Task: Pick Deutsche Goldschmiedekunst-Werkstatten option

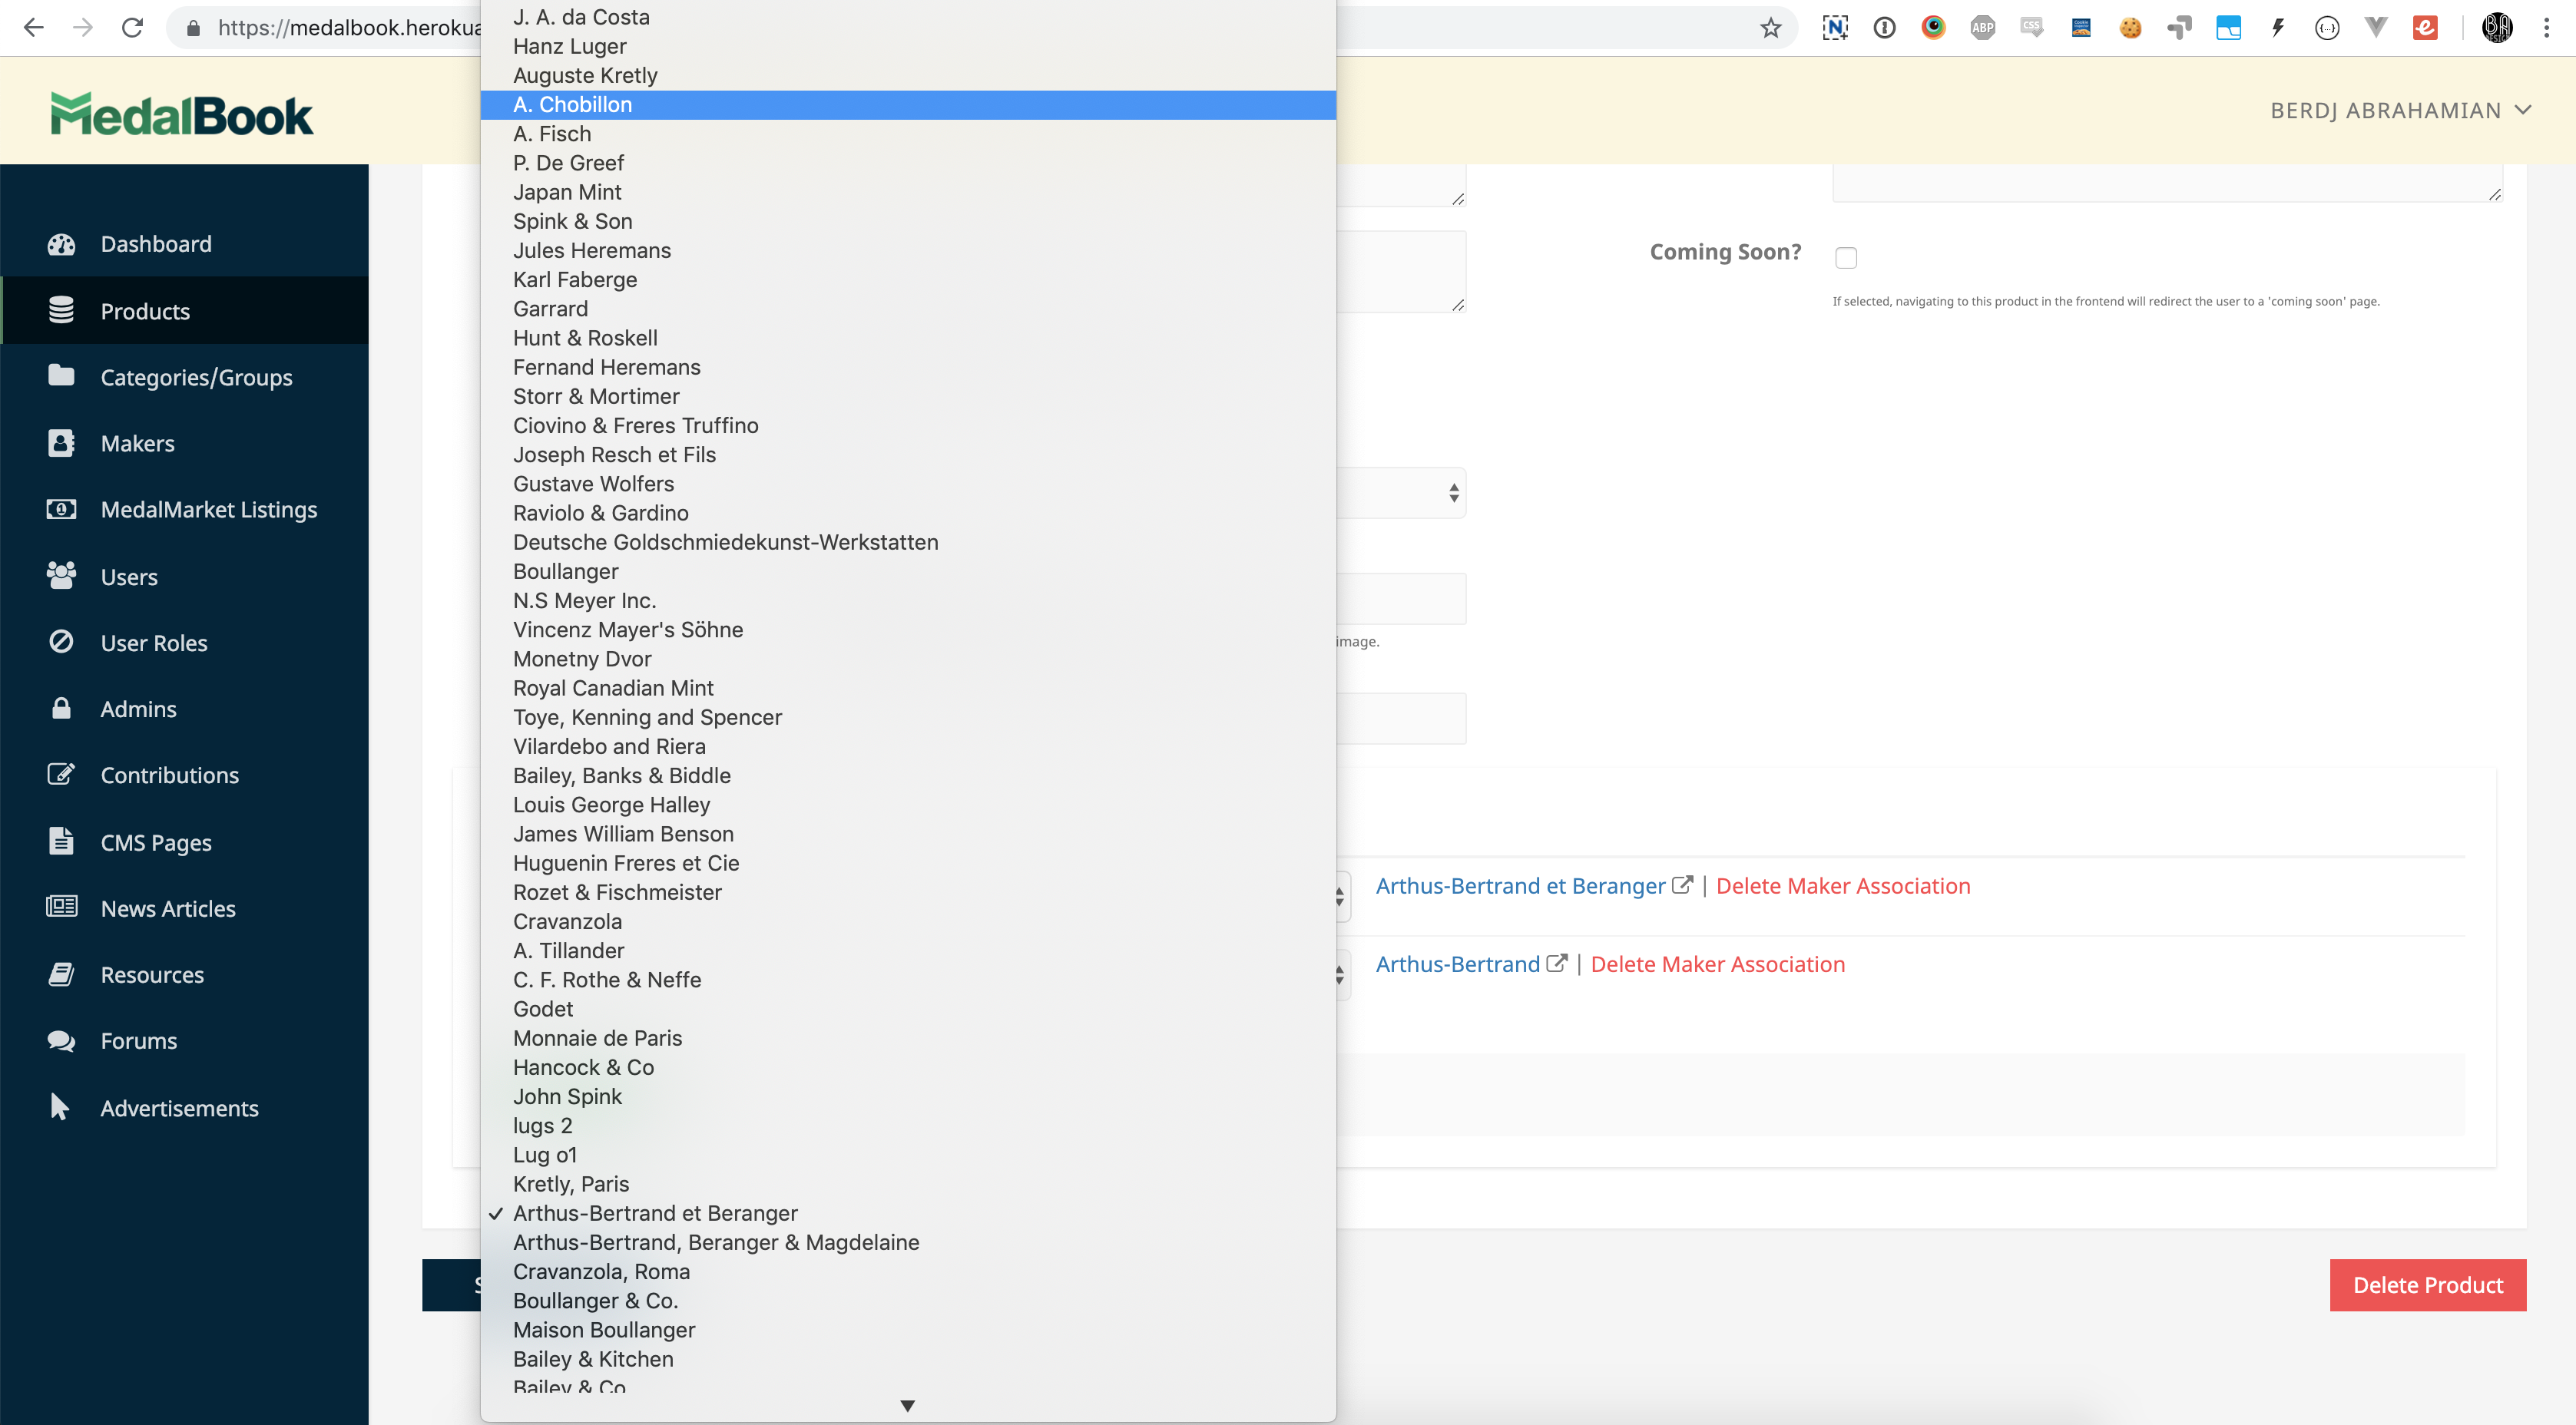Action: [908, 541]
